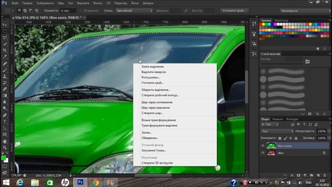Select the Path Selection tool
The height and width of the screenshot is (187, 332).
tap(5, 128)
